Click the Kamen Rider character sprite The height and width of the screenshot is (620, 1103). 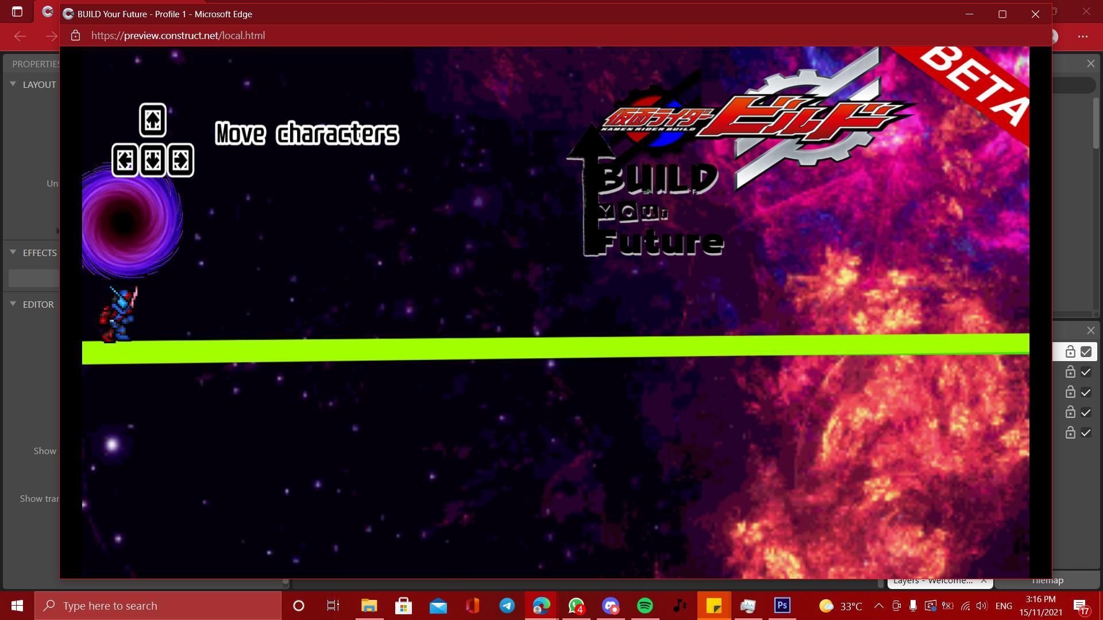[118, 315]
